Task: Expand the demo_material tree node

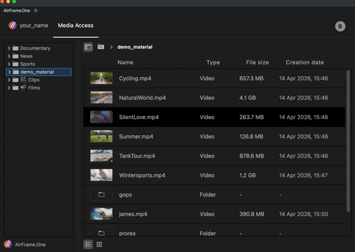Action: coord(10,72)
